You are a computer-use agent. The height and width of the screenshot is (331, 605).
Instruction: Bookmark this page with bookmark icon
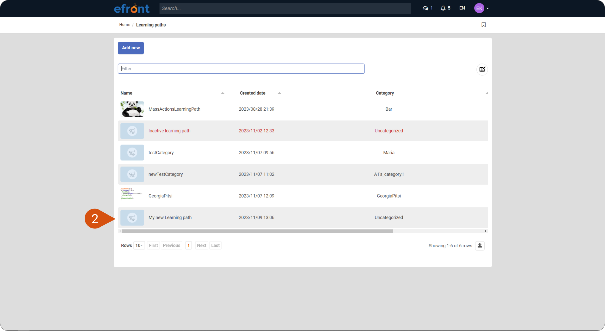484,25
